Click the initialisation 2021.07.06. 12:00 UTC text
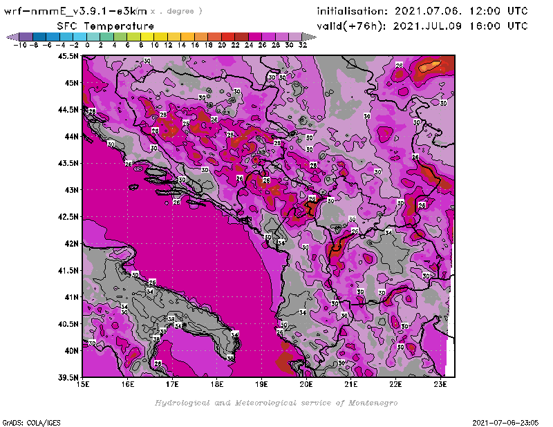553x427 pixels. pos(422,11)
